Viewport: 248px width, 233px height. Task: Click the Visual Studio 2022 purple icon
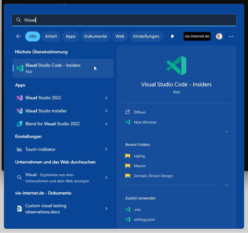(x=19, y=98)
